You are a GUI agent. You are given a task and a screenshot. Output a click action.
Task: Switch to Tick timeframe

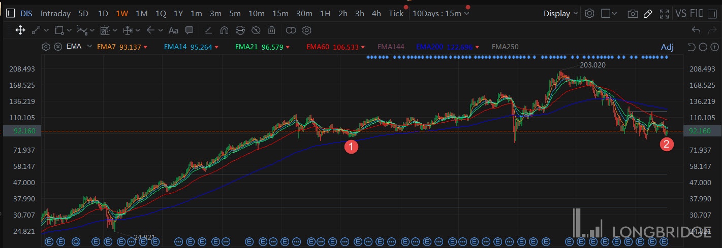(396, 14)
